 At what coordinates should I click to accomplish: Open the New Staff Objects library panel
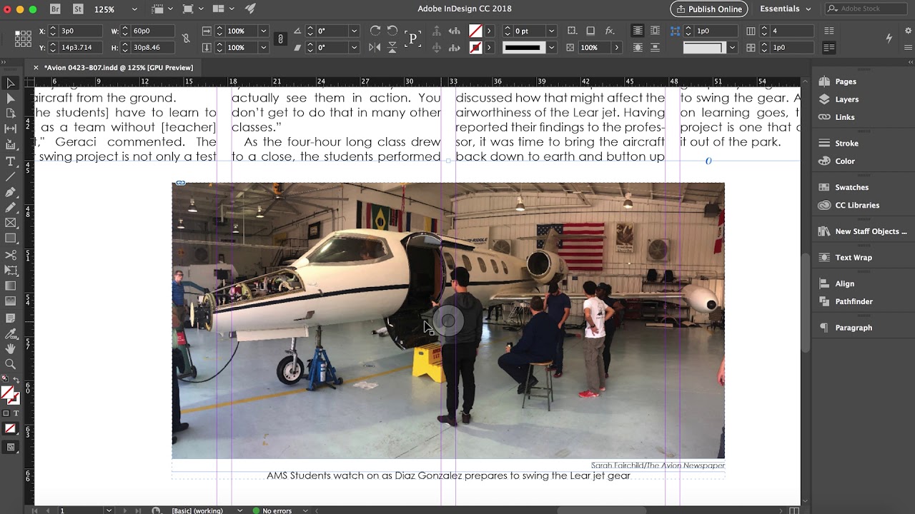(x=871, y=231)
